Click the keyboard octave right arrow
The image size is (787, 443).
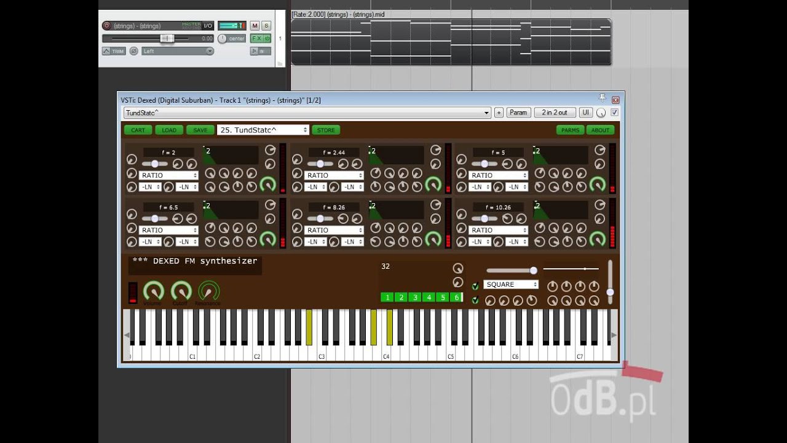[x=614, y=335]
